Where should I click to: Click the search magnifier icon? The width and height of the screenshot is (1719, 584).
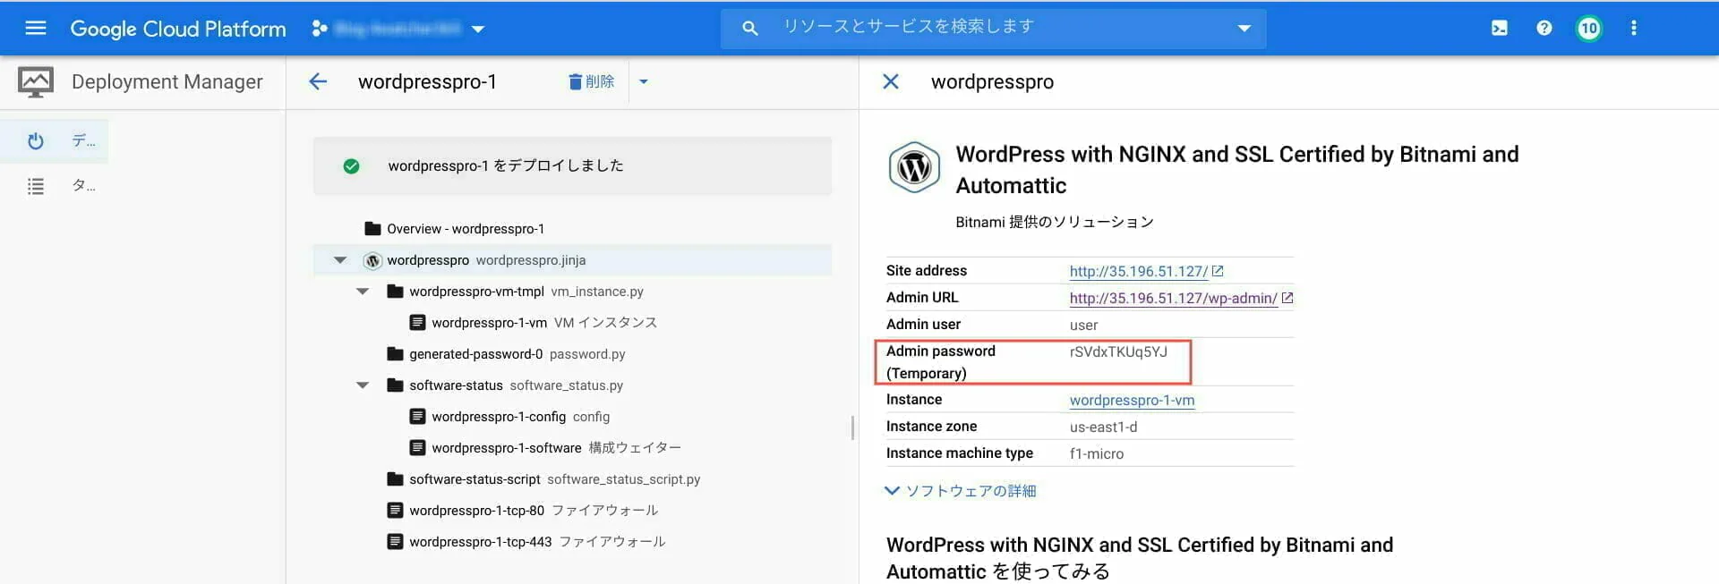coord(750,29)
